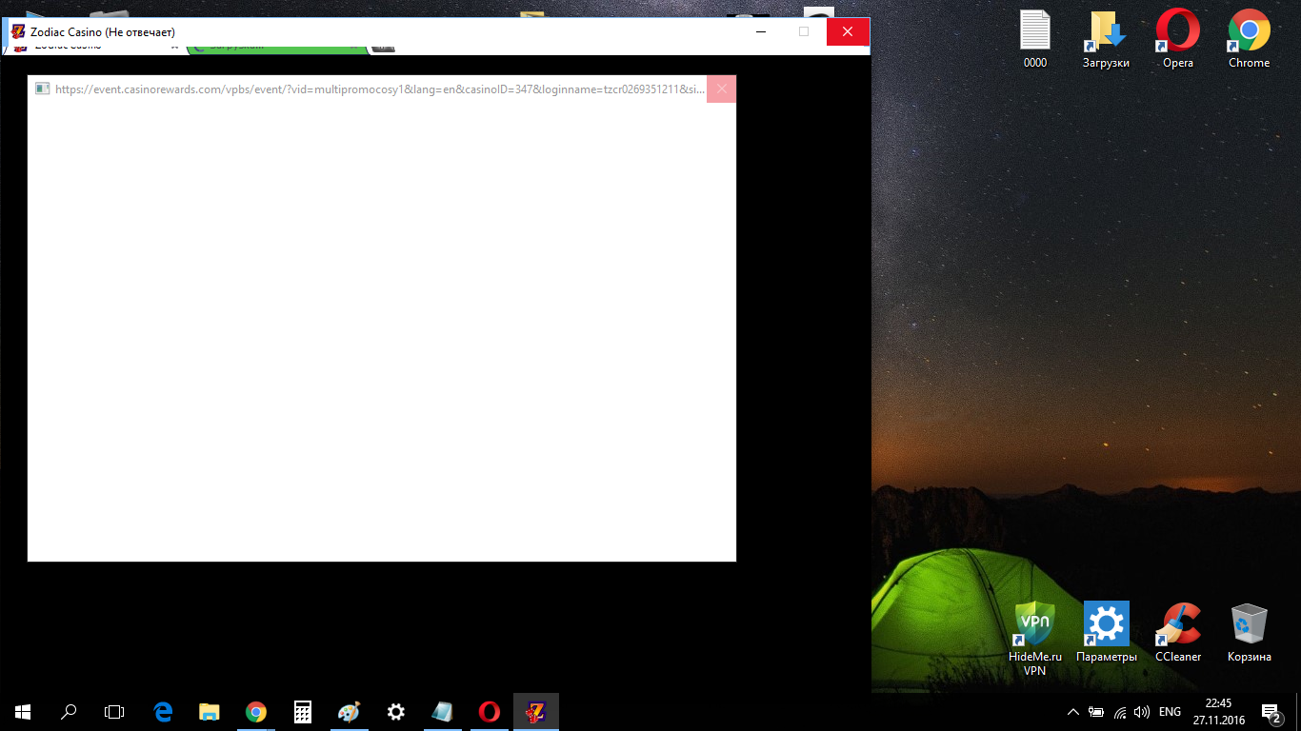Close the Zodiac Casino window
Image resolution: width=1301 pixels, height=731 pixels.
pyautogui.click(x=848, y=31)
